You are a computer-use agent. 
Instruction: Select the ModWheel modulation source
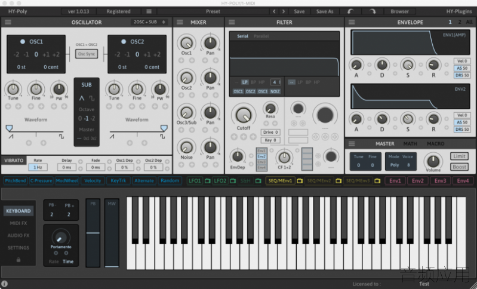pos(67,181)
